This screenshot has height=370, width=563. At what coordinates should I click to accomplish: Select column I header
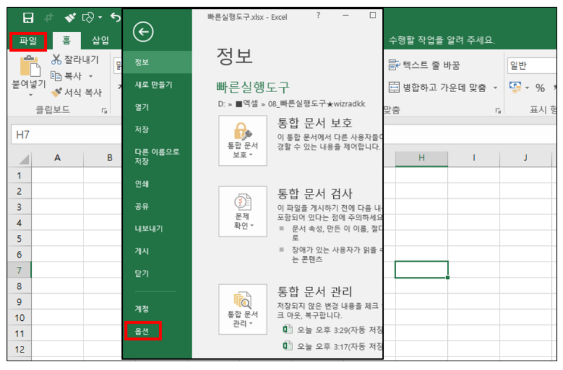pos(474,158)
